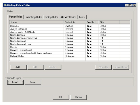Click the Load... button

[15, 82]
